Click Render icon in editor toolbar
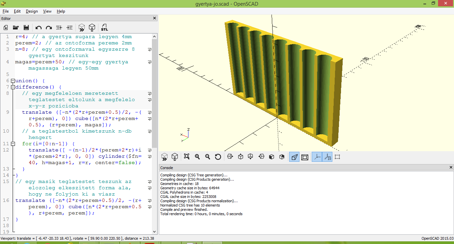The image size is (454, 244). (x=92, y=28)
